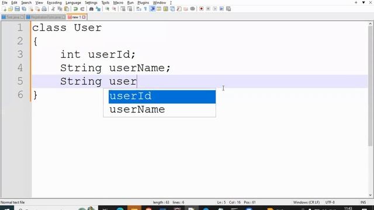Image resolution: width=374 pixels, height=210 pixels.
Task: Toggle synchronized horizontal scrolling icon
Action: pos(130,9)
